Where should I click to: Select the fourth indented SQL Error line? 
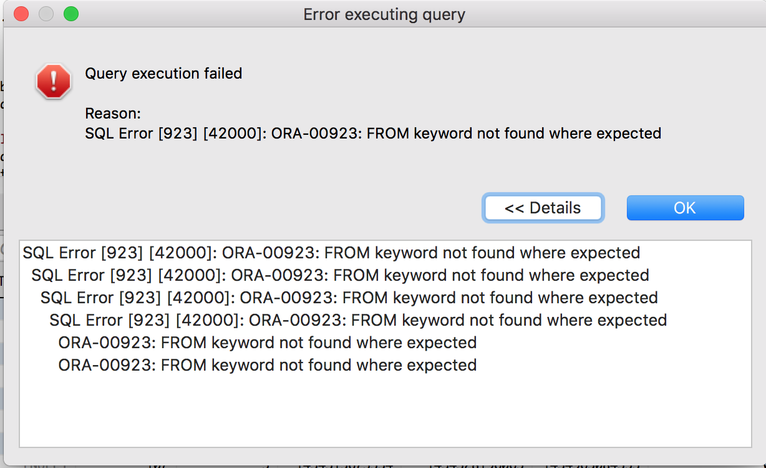click(358, 320)
